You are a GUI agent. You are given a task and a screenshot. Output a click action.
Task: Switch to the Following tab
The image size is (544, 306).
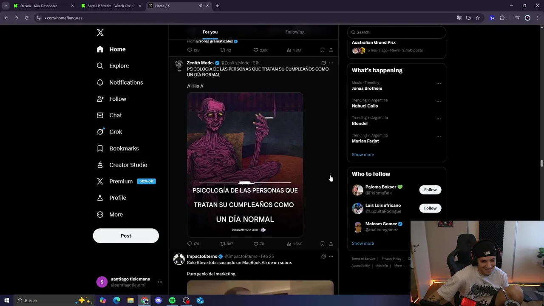pos(295,32)
